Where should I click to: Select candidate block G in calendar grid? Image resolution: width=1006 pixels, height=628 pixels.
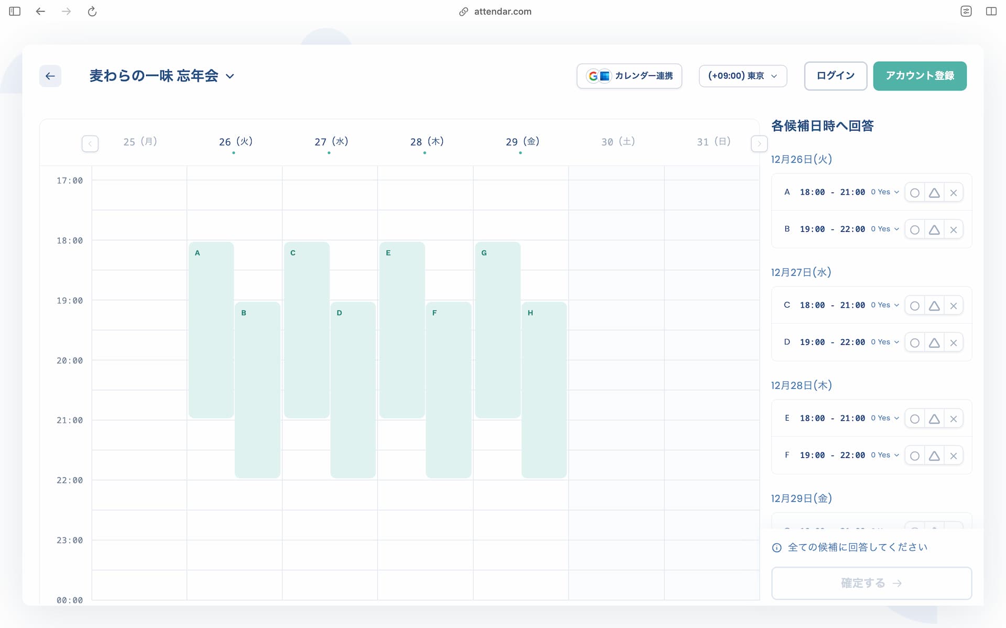pos(498,330)
